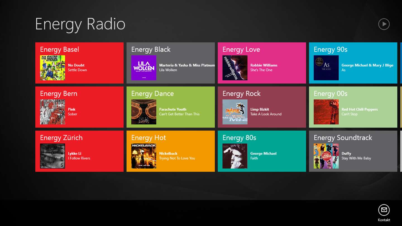Select the Nickelback album cover
This screenshot has height=226, width=402.
point(144,156)
